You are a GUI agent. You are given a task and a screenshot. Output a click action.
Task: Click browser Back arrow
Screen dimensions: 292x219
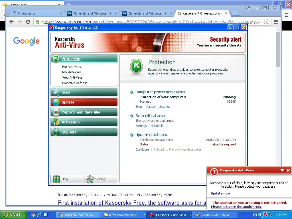(11, 22)
